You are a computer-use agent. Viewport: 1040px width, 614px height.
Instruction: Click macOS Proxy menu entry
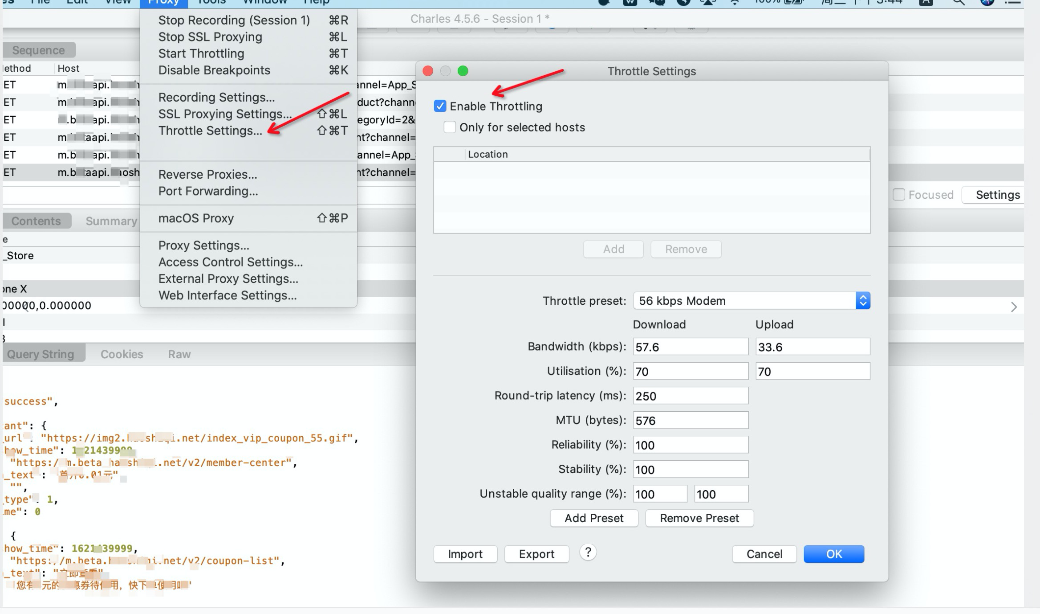[x=196, y=218]
